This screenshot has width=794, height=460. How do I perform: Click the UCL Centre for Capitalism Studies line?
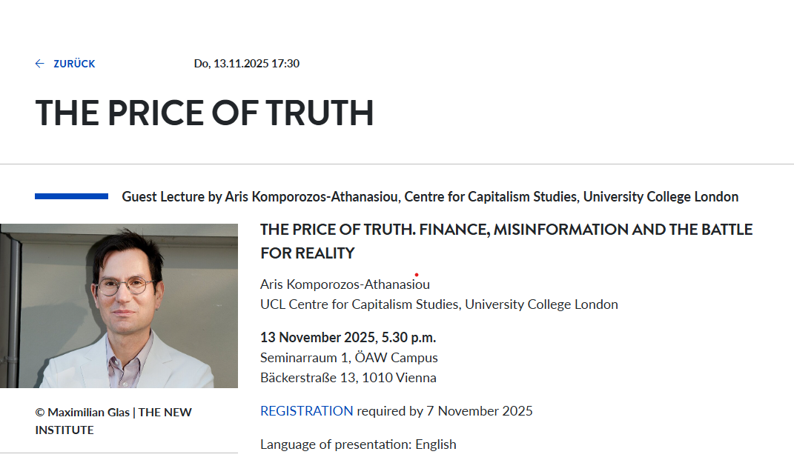(439, 304)
